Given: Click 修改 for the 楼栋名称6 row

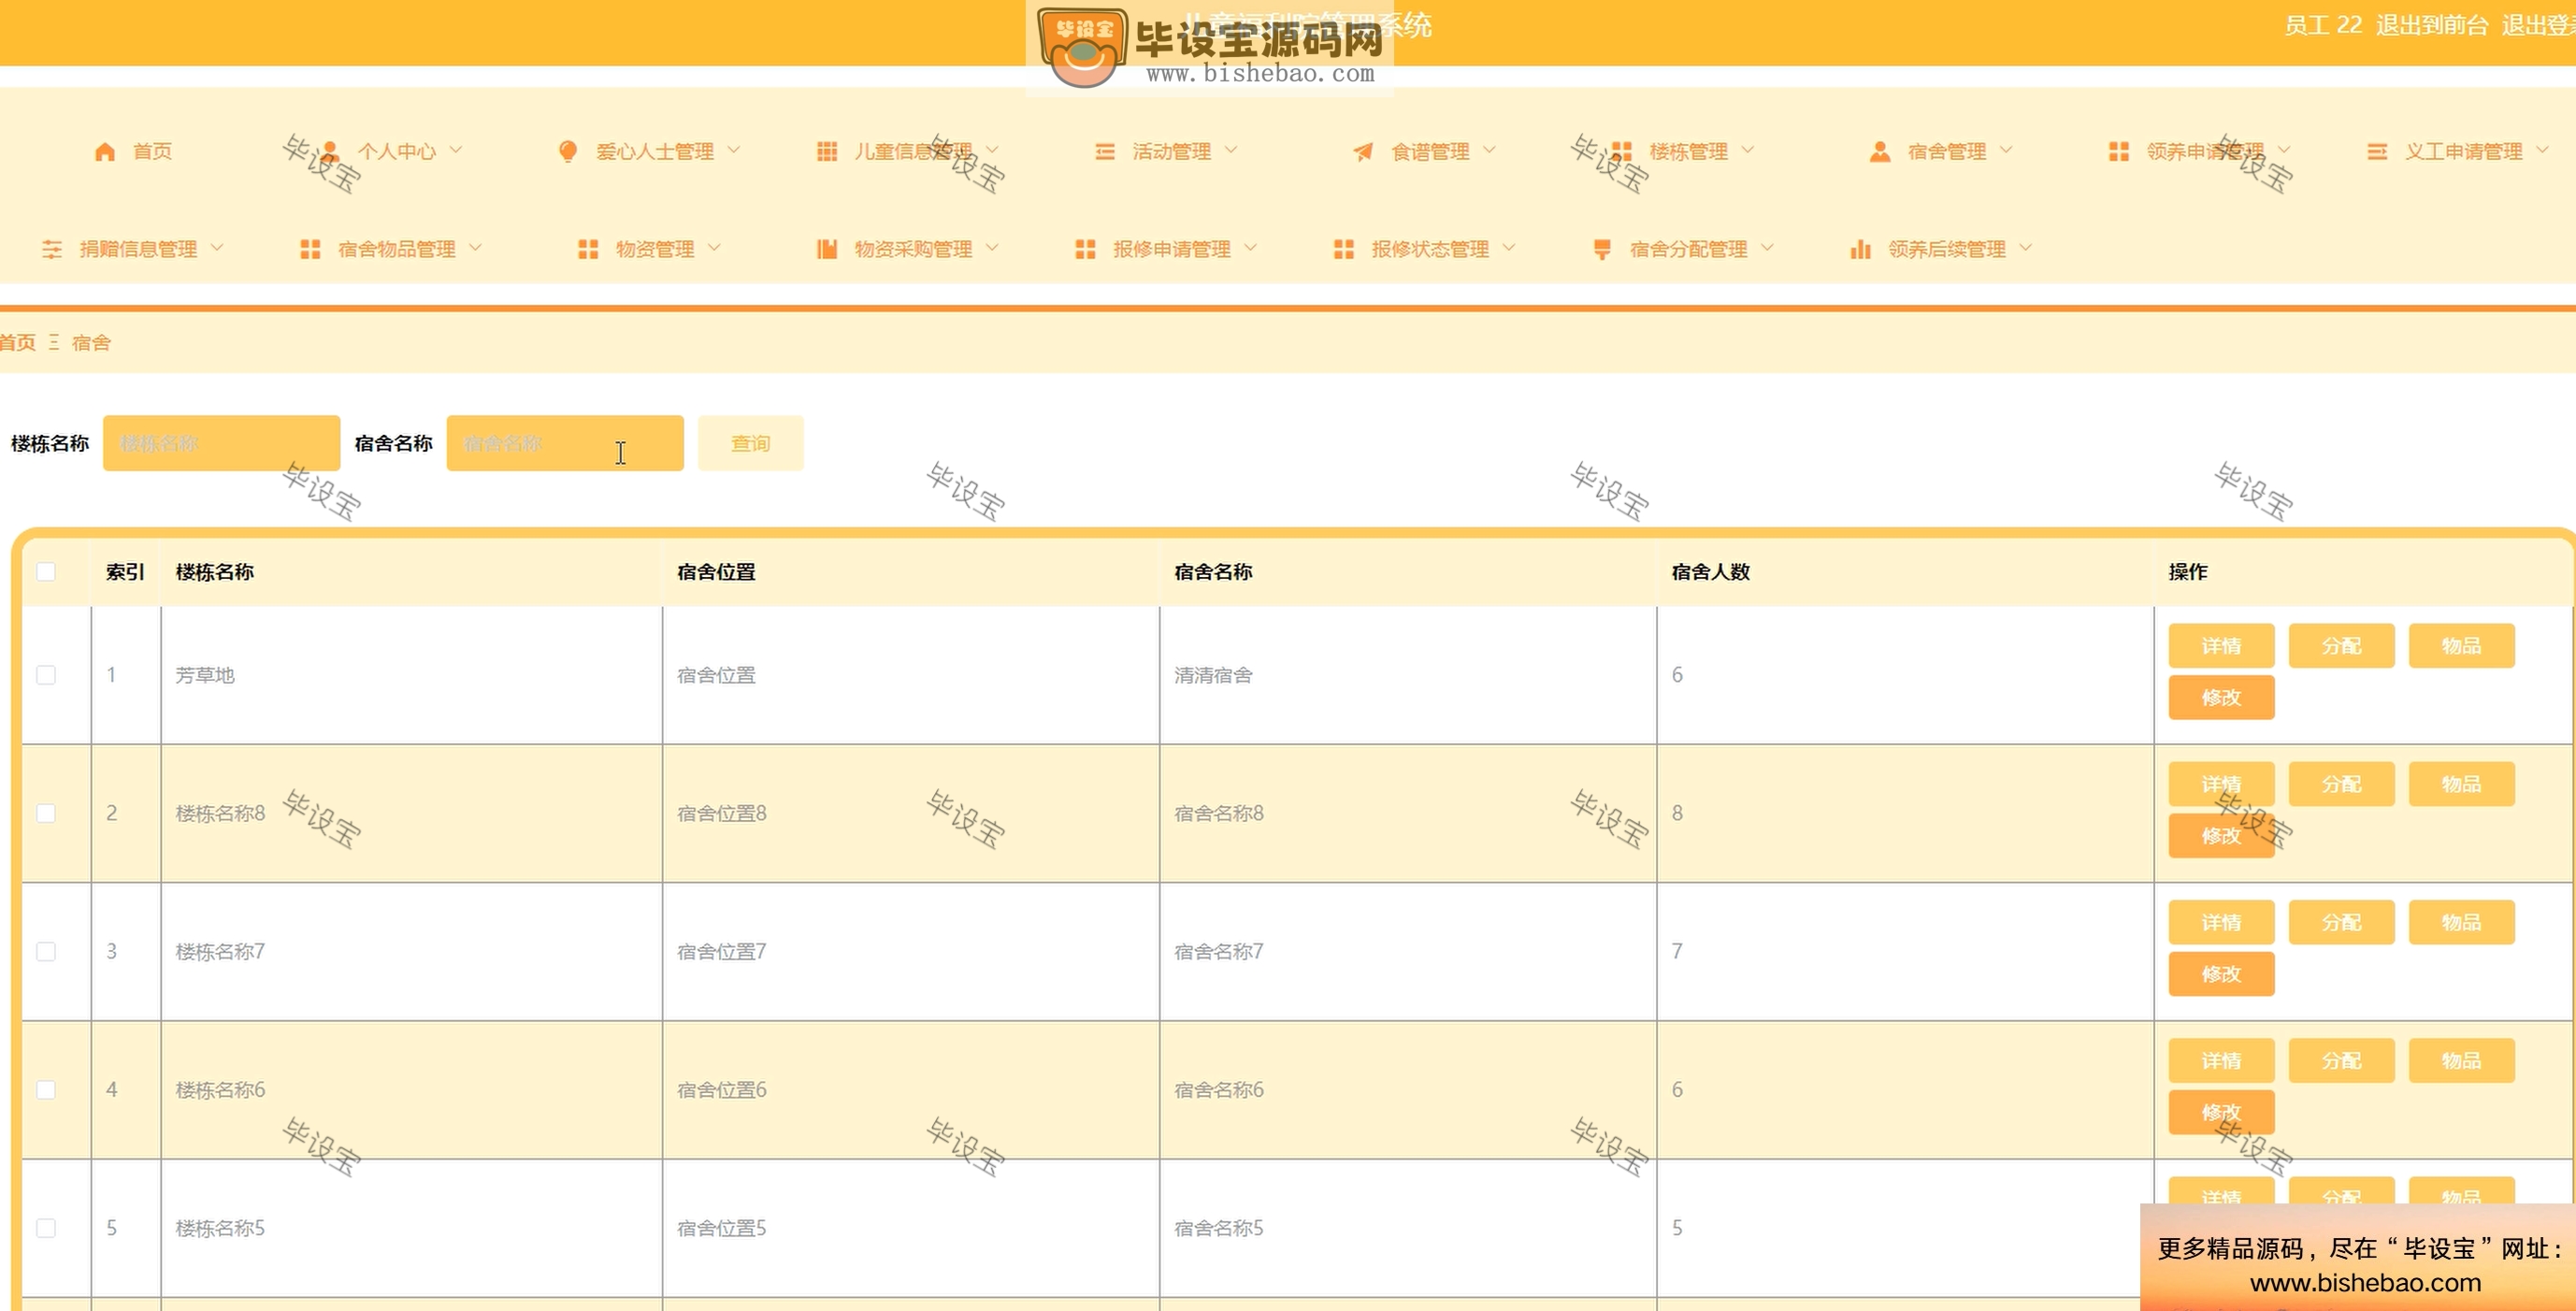Looking at the screenshot, I should point(2222,1112).
